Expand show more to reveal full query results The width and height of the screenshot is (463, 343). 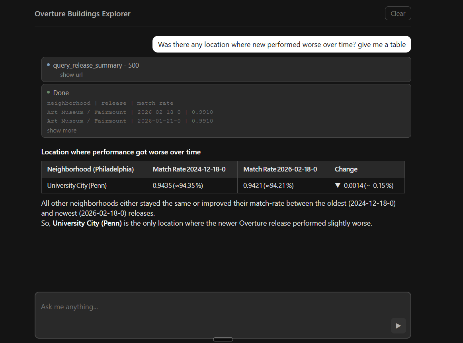[x=61, y=130]
